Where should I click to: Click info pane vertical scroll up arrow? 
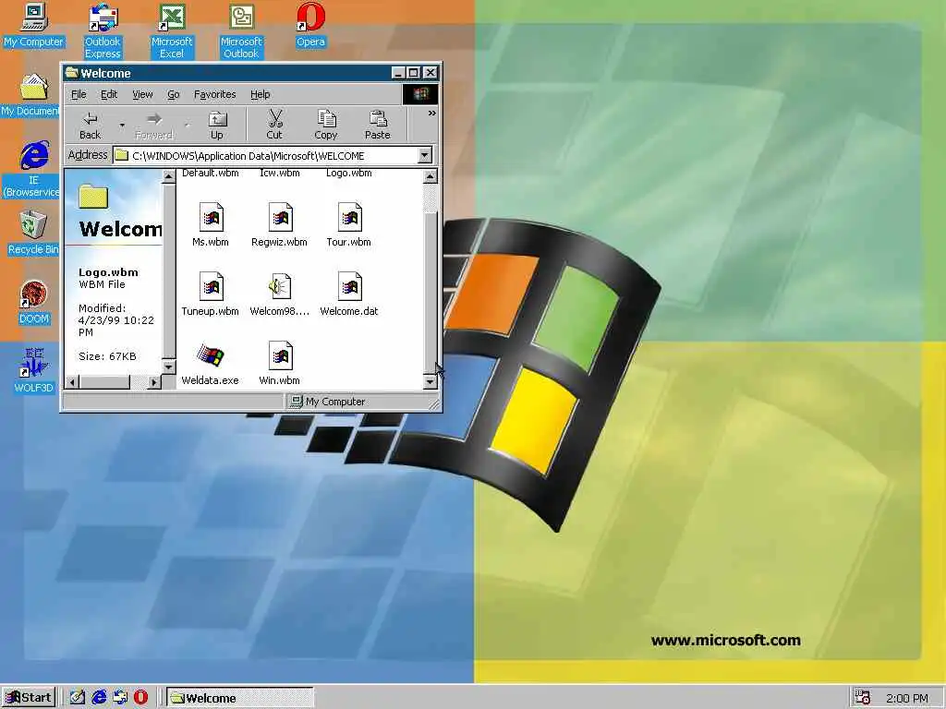pyautogui.click(x=168, y=176)
